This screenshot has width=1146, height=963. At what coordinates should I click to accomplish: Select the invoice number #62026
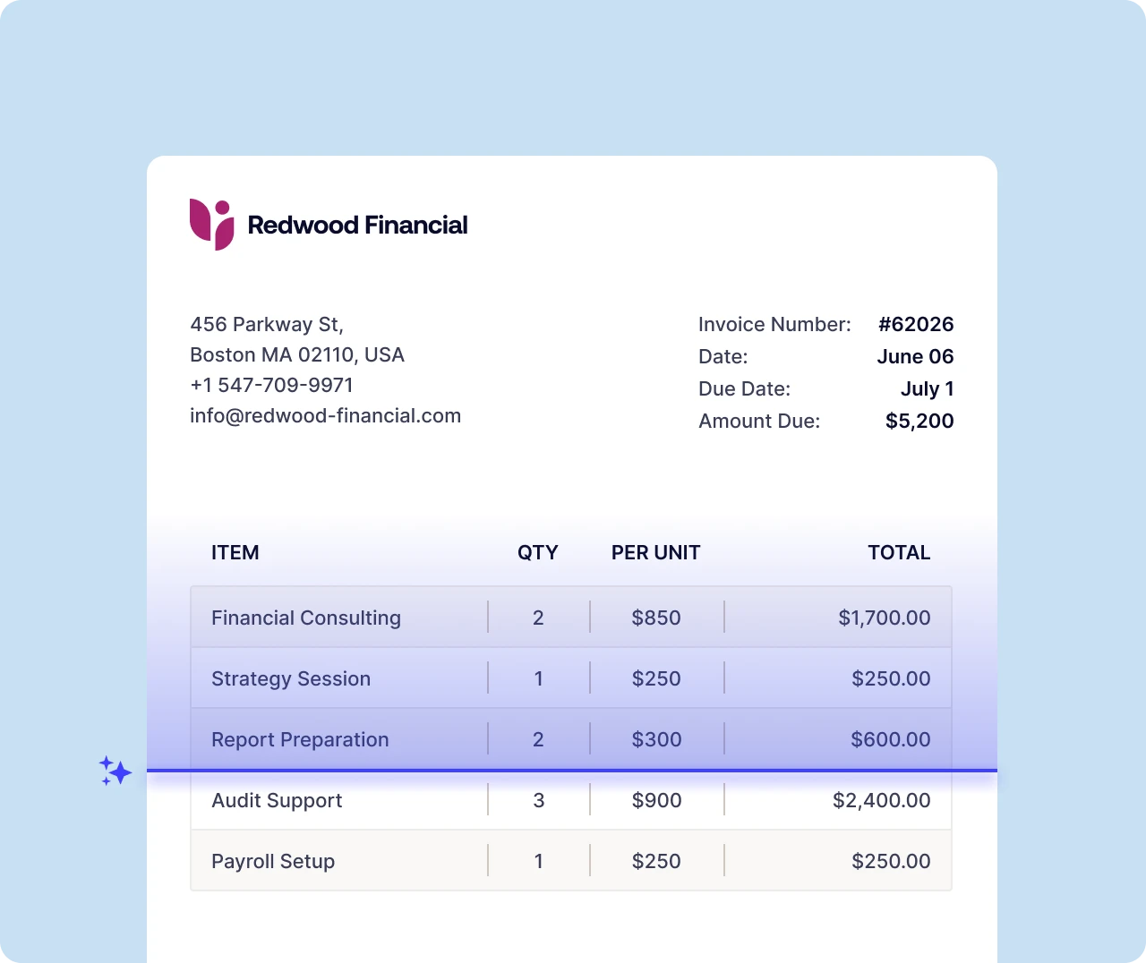(x=916, y=324)
